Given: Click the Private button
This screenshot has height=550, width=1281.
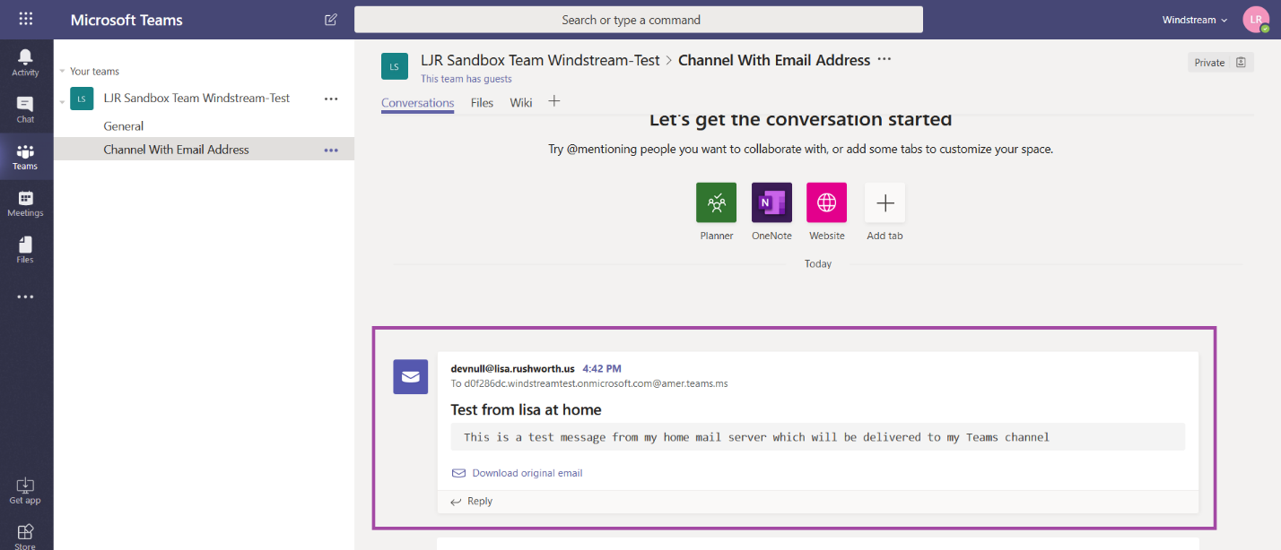Looking at the screenshot, I should [x=1221, y=62].
